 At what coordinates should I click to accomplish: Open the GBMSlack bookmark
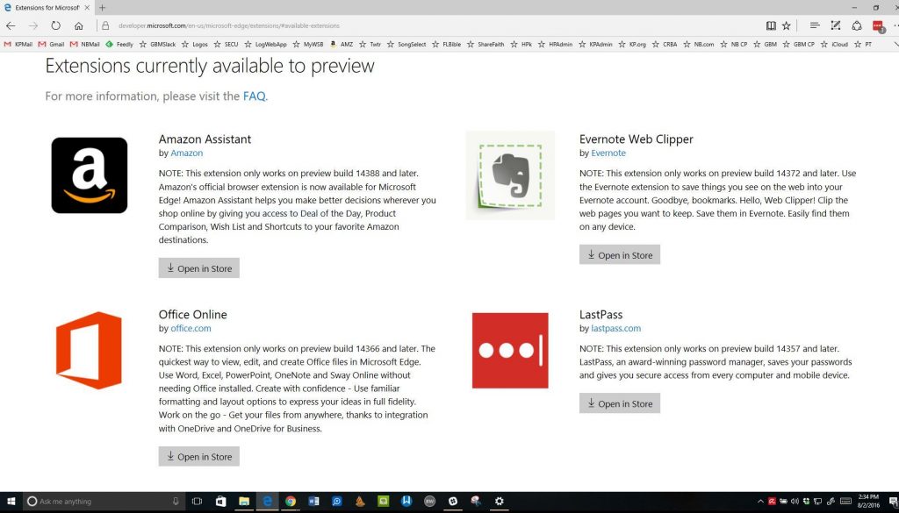point(158,44)
